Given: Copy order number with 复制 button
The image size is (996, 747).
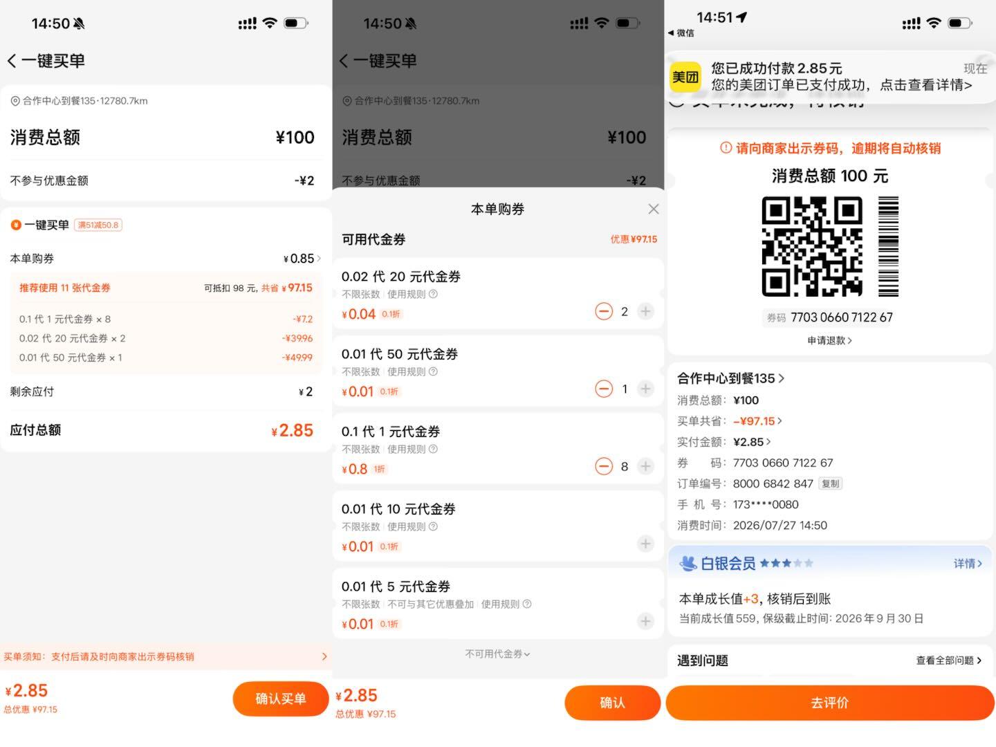Looking at the screenshot, I should 831,483.
